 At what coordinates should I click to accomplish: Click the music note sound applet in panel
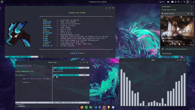[x=188, y=2]
